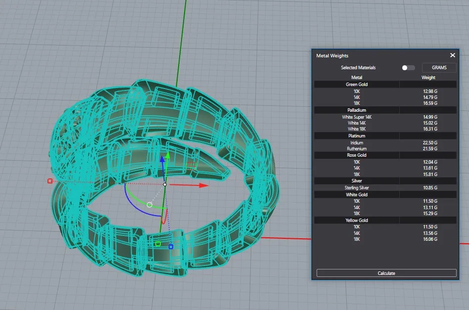The image size is (469, 310).
Task: Click the GRAMS unit button
Action: point(439,68)
